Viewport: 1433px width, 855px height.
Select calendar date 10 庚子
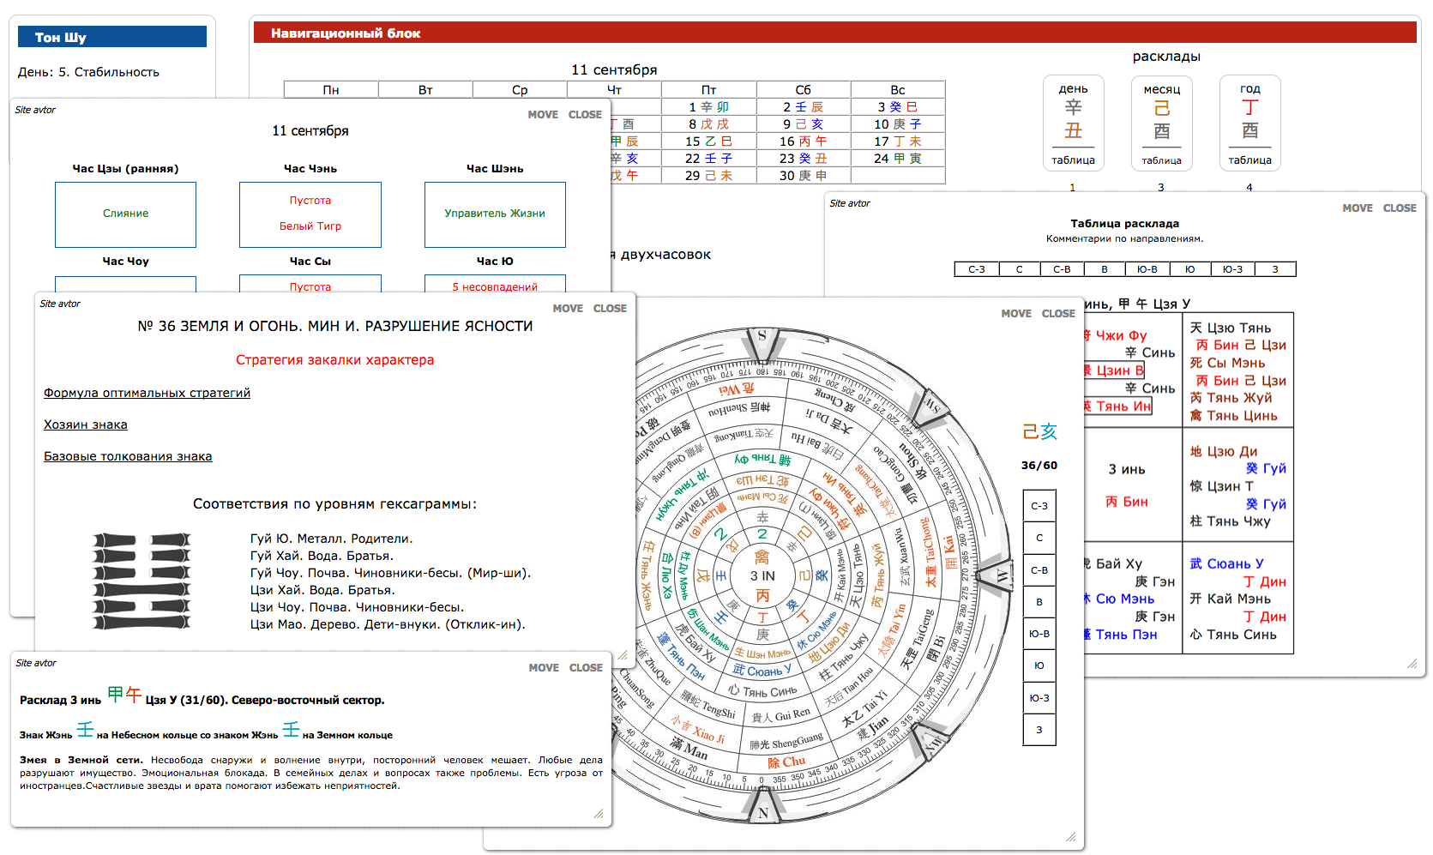point(897,124)
